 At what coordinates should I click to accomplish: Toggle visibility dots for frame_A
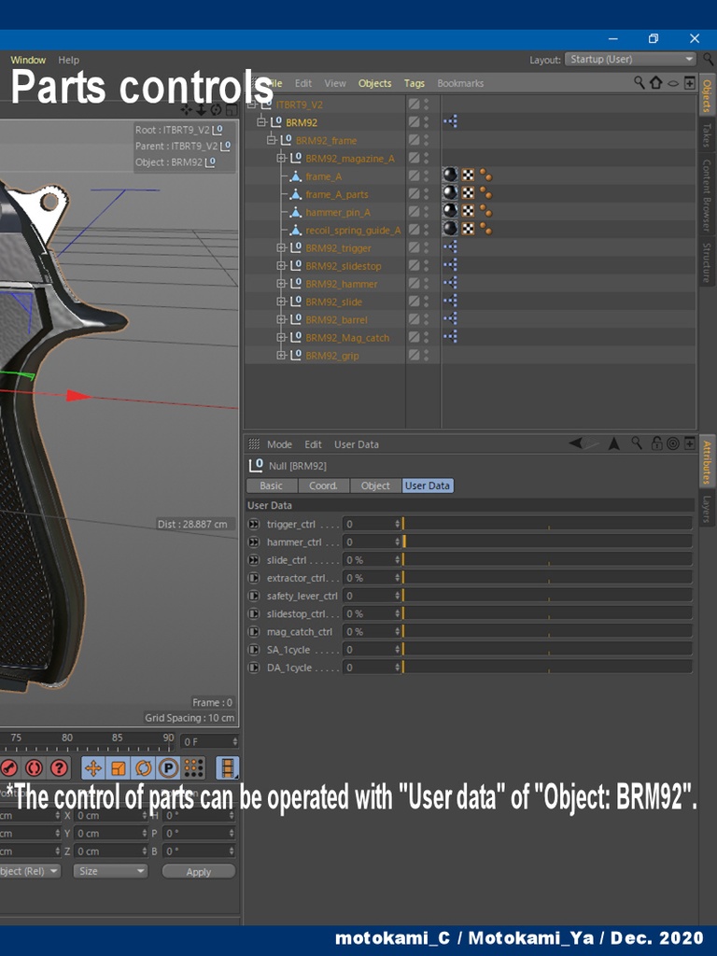coord(426,176)
